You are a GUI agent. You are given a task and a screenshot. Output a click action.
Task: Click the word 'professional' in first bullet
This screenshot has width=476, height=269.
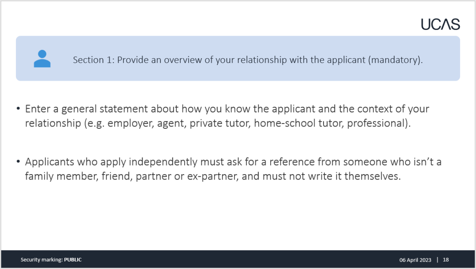click(x=376, y=123)
